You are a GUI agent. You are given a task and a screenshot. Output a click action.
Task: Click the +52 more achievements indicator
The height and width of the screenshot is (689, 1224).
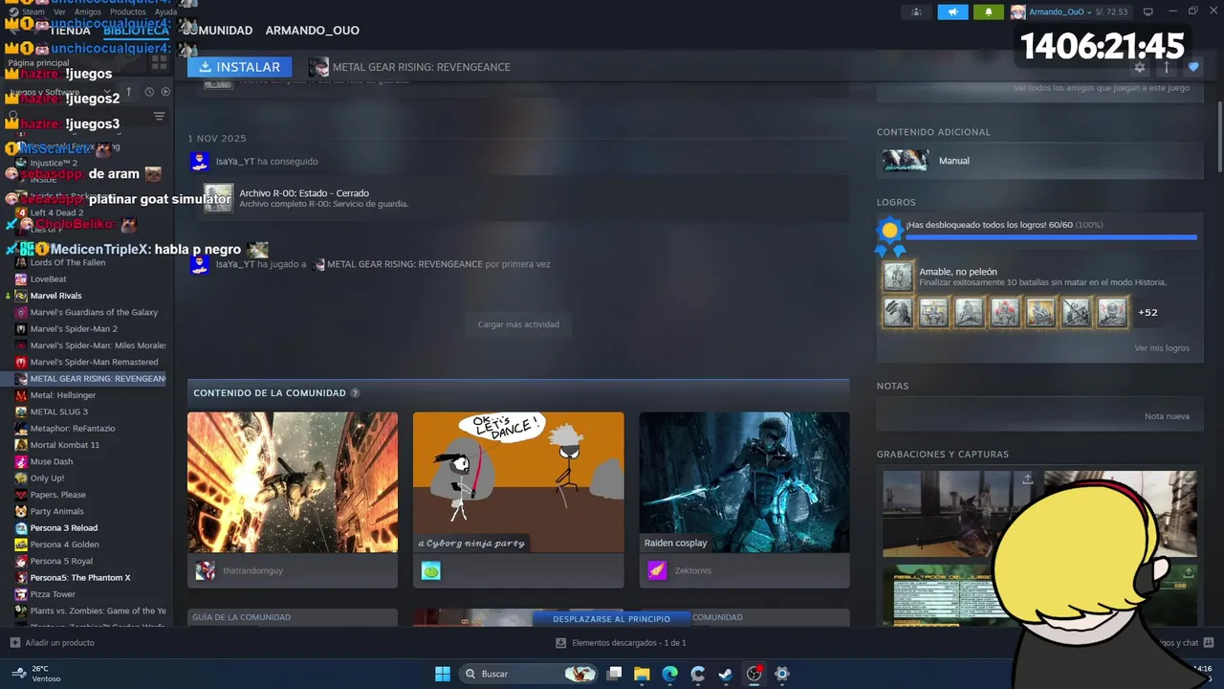(x=1147, y=313)
